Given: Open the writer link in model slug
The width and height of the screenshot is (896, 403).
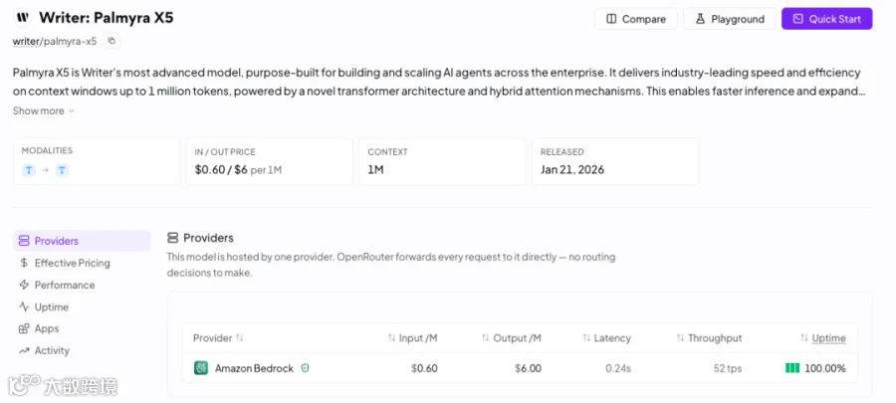Looking at the screenshot, I should point(25,41).
